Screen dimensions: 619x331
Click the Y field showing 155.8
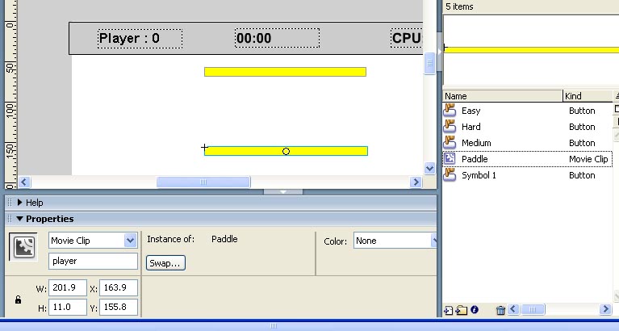click(x=119, y=307)
